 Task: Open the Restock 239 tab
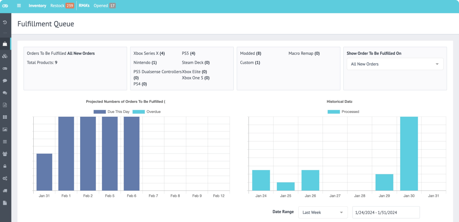[x=62, y=6]
